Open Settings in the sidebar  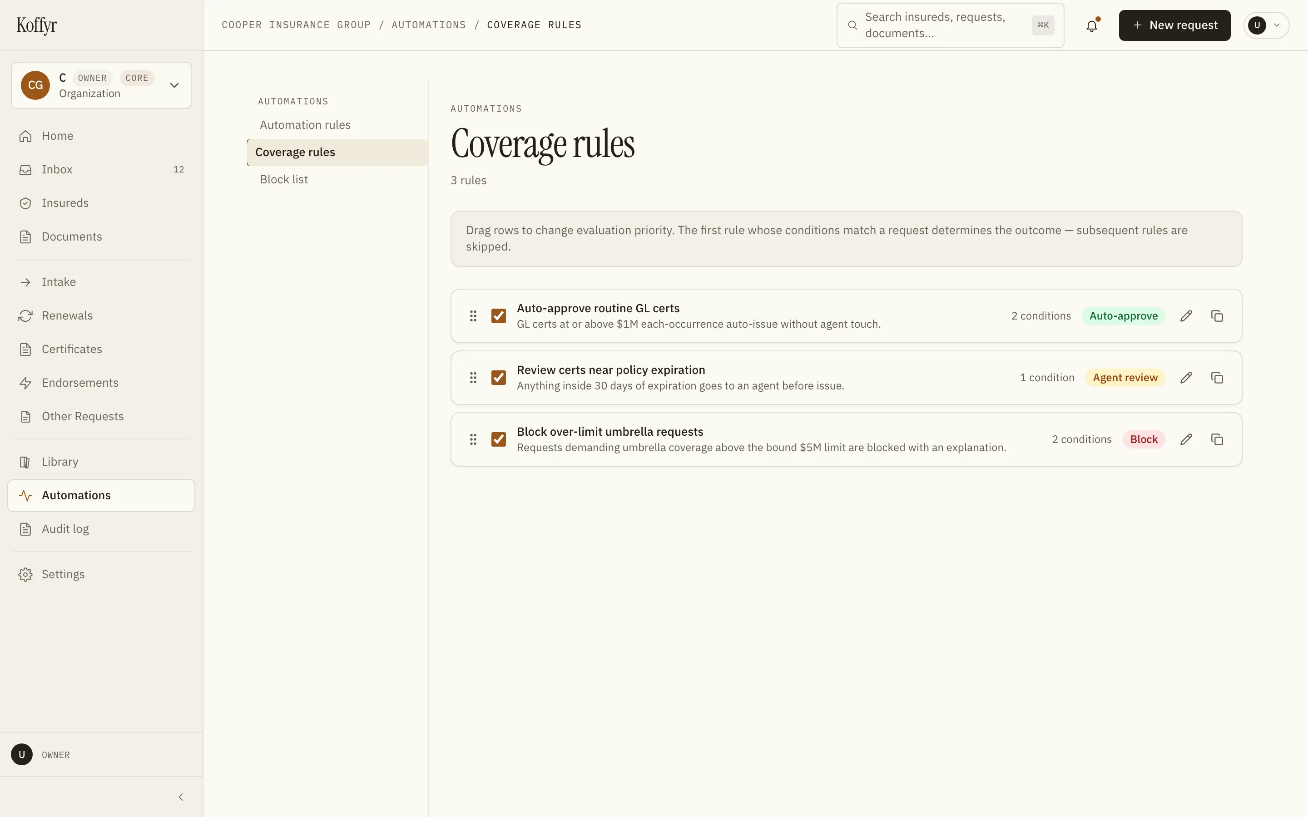tap(101, 574)
